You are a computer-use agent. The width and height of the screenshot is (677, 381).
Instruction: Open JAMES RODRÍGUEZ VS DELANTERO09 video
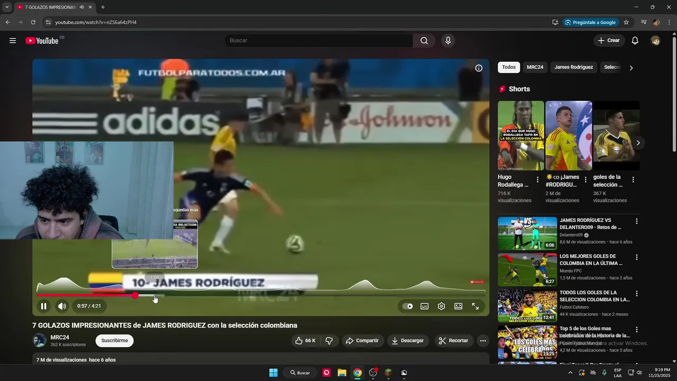click(527, 233)
